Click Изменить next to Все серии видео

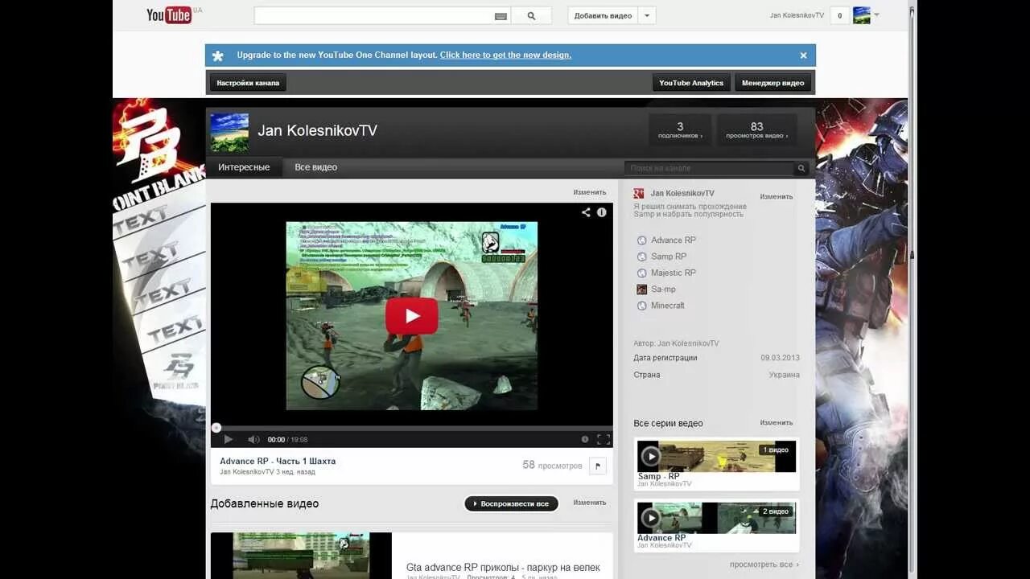pyautogui.click(x=777, y=422)
